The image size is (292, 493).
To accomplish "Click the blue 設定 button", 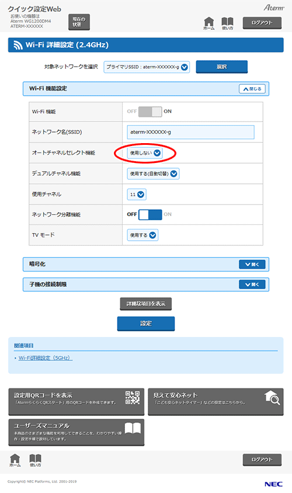I will tap(146, 324).
